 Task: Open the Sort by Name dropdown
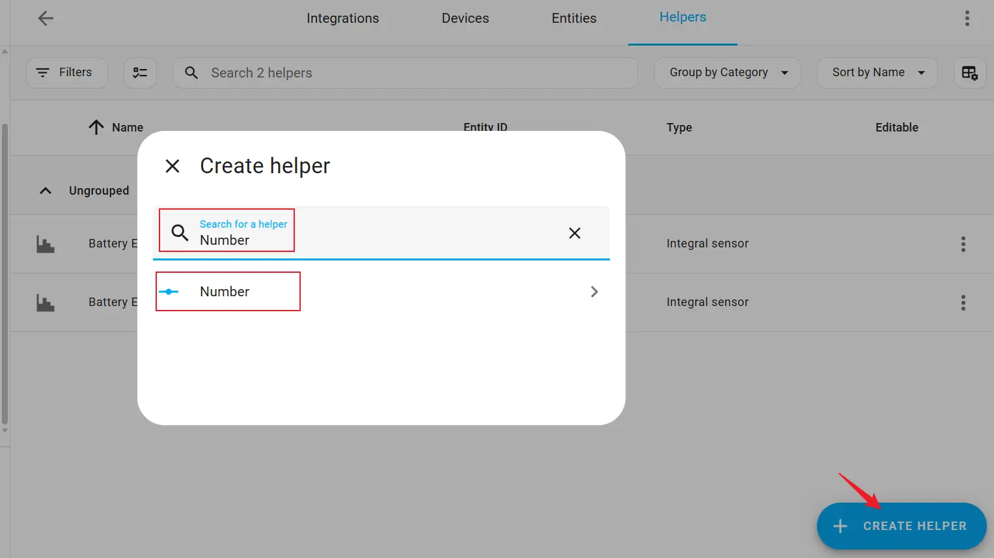[x=877, y=73]
